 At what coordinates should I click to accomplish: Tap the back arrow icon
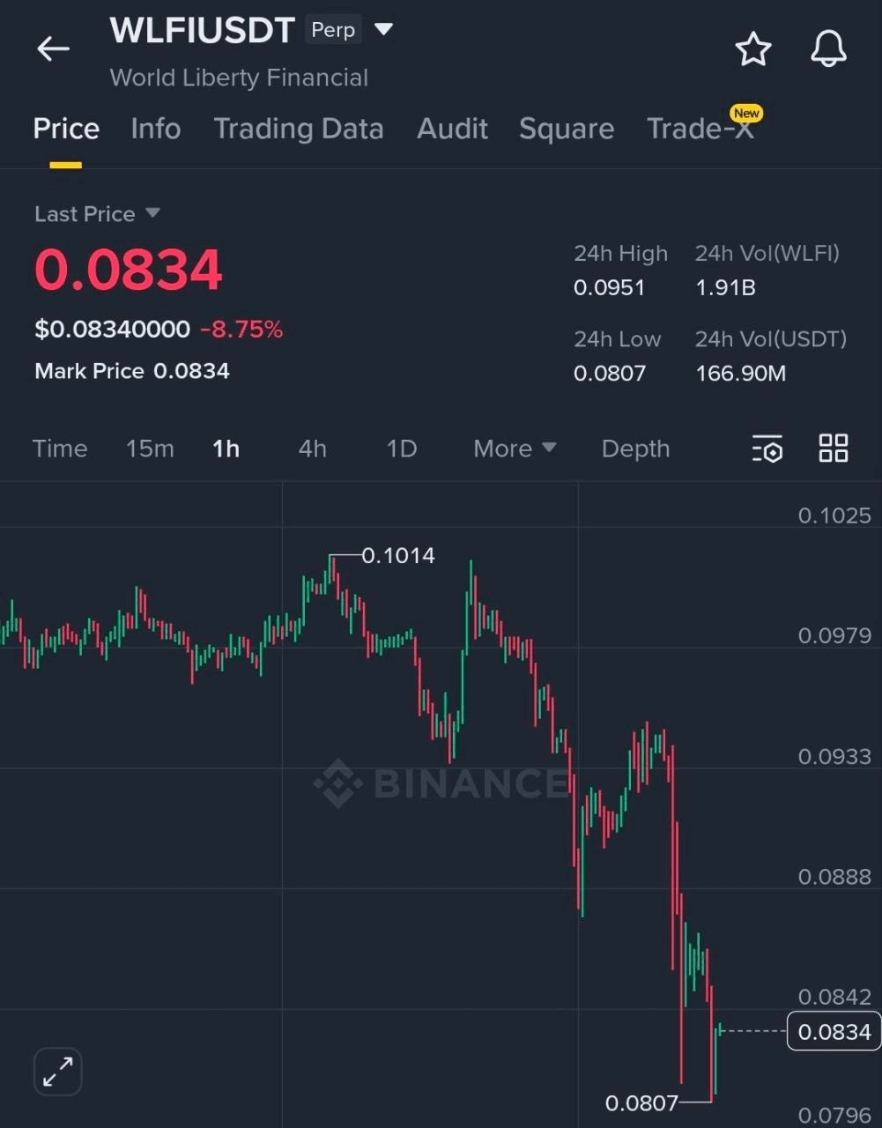coord(53,49)
